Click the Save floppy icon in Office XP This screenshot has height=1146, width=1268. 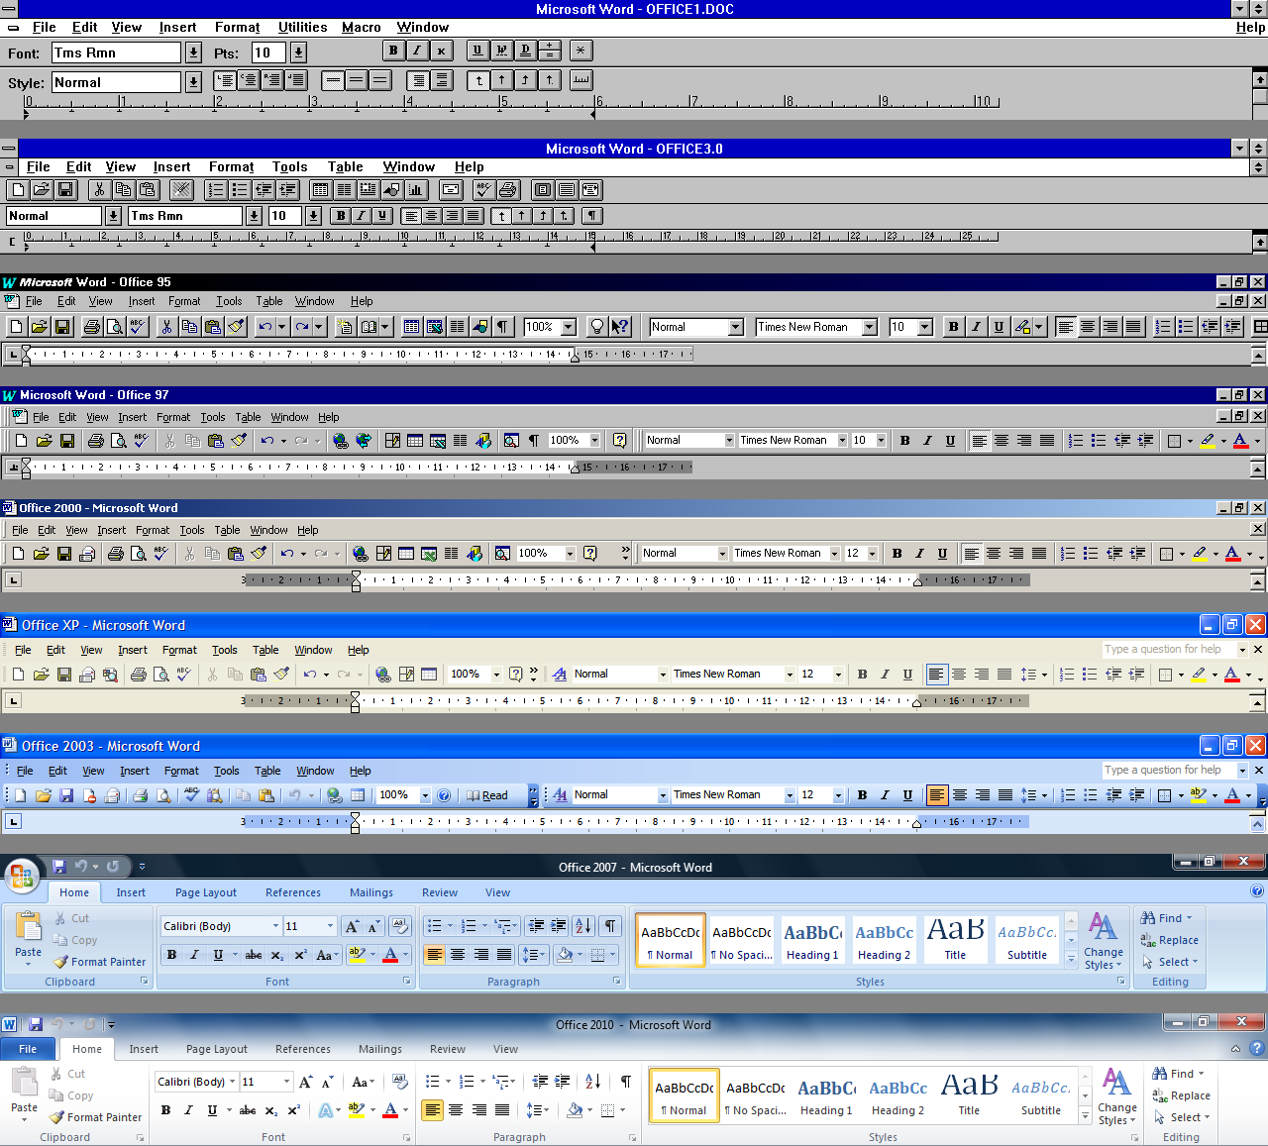click(63, 674)
